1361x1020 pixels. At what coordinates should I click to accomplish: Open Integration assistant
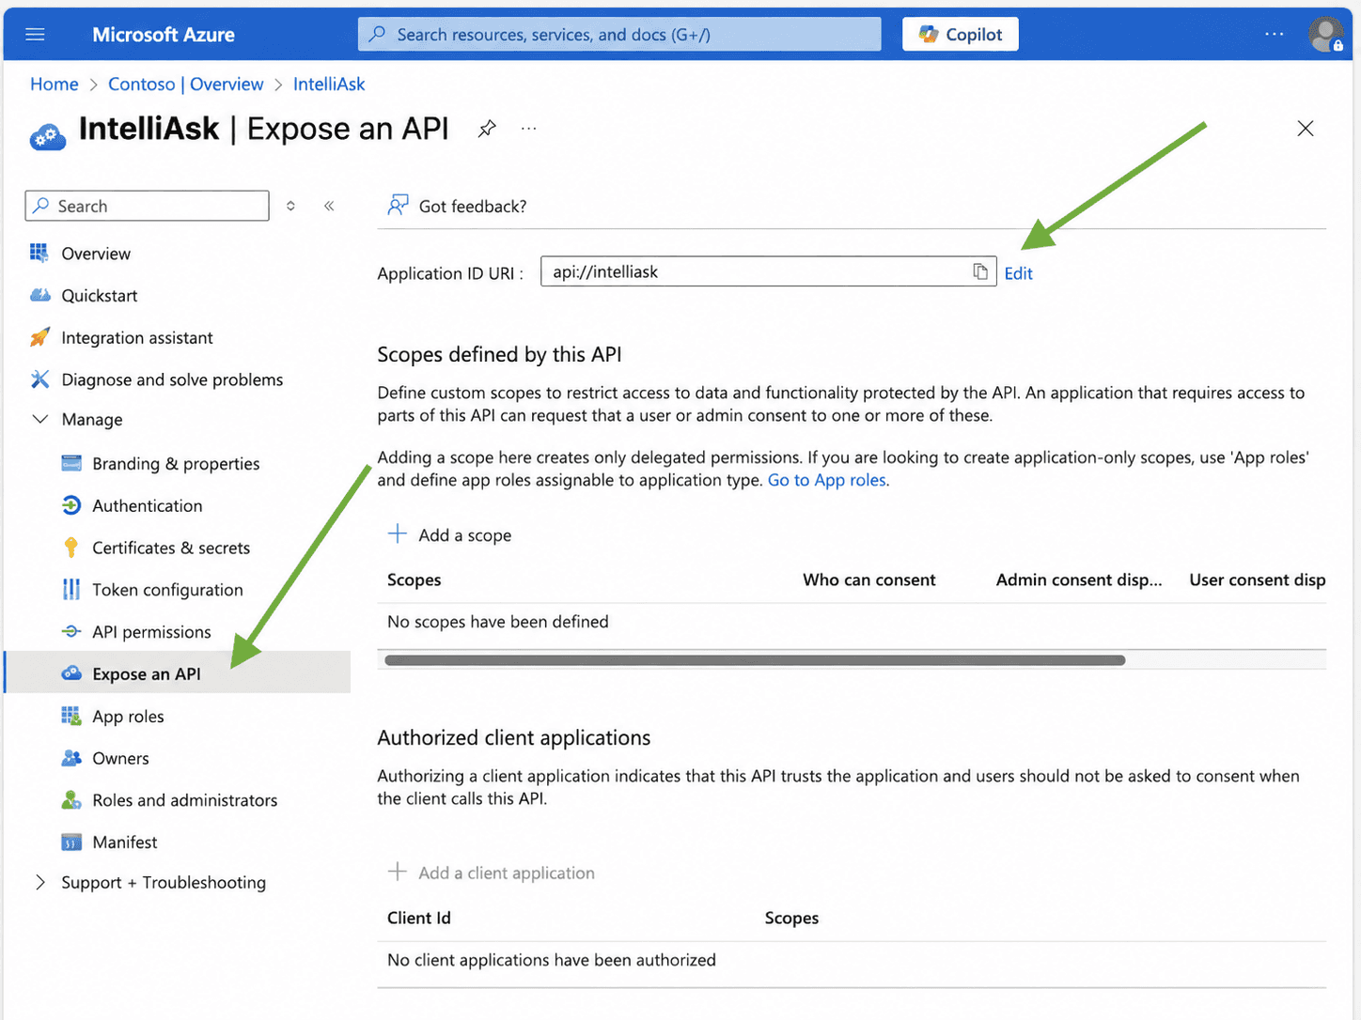click(x=137, y=338)
